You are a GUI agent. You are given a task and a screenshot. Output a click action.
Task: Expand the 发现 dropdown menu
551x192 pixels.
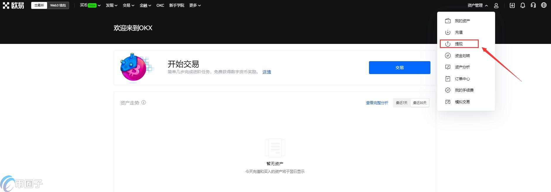(111, 5)
